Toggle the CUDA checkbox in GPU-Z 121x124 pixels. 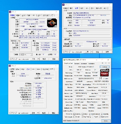(83, 114)
